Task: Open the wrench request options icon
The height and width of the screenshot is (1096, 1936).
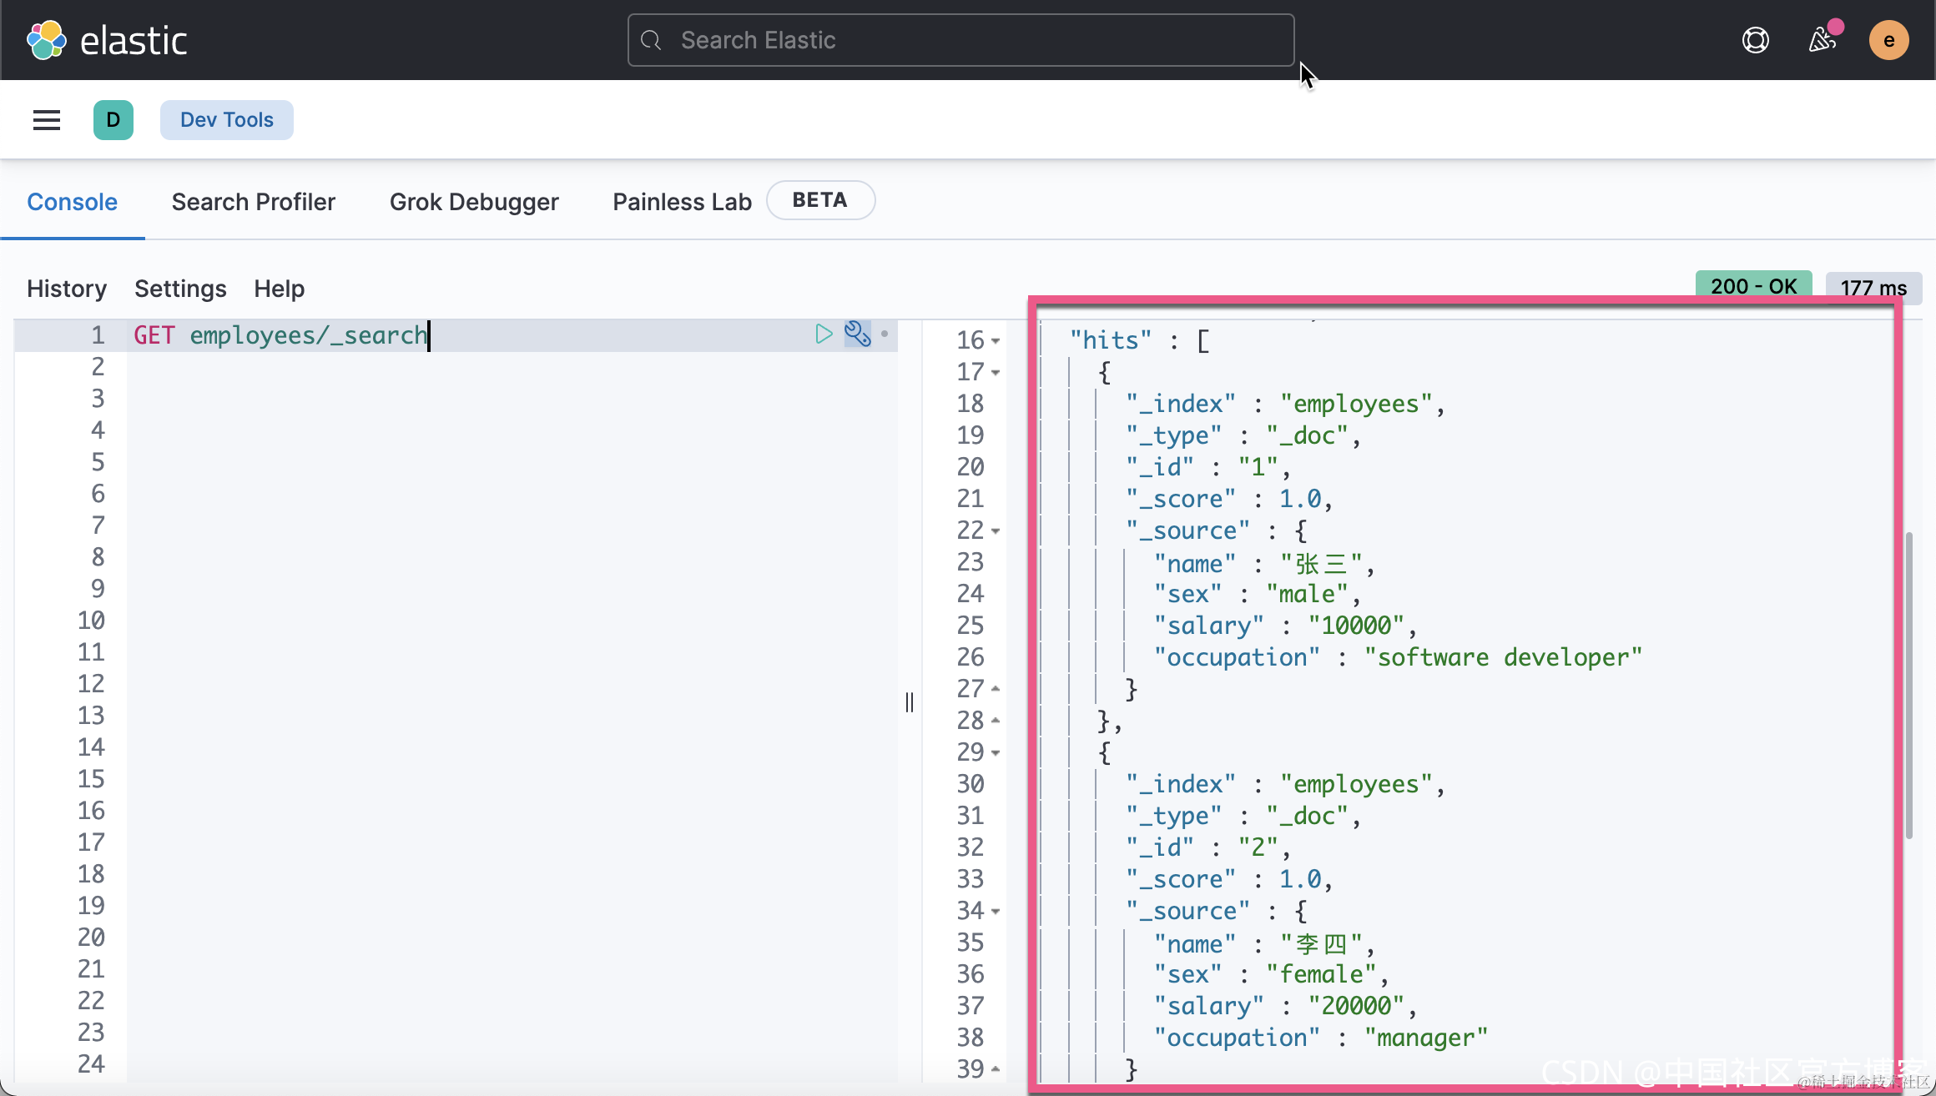Action: tap(857, 334)
